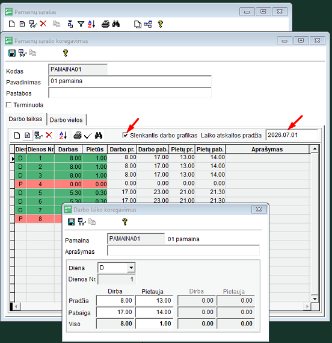The width and height of the screenshot is (332, 343).
Task: Click the Pavadinimas text field
Action: pyautogui.click(x=130, y=81)
